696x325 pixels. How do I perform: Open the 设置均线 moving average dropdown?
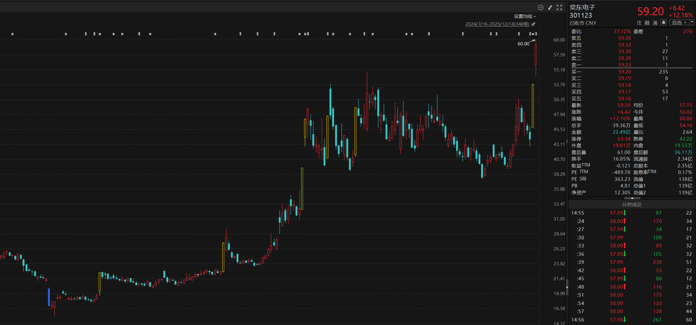pos(525,16)
